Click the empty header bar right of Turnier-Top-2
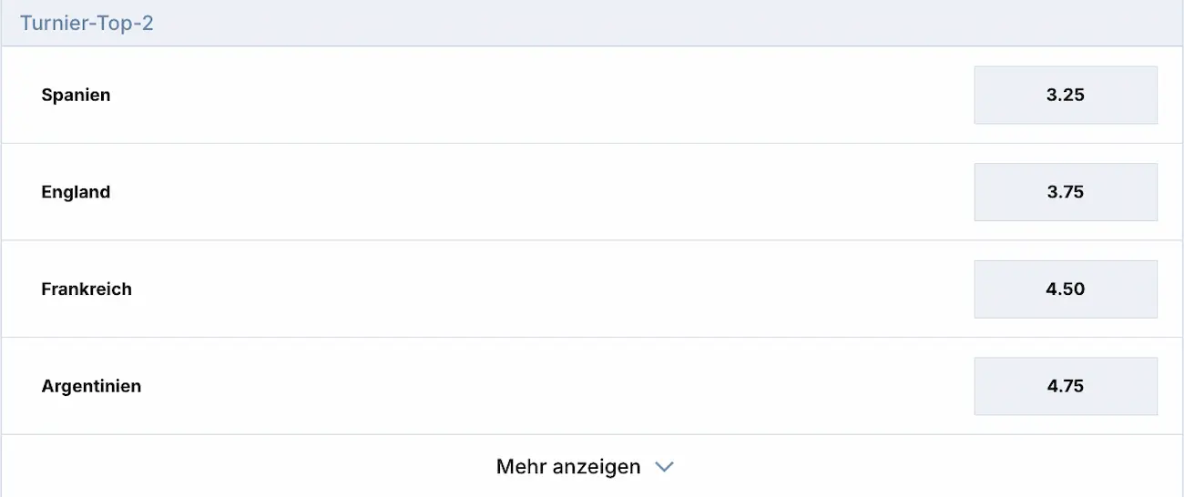1184x497 pixels. click(638, 23)
